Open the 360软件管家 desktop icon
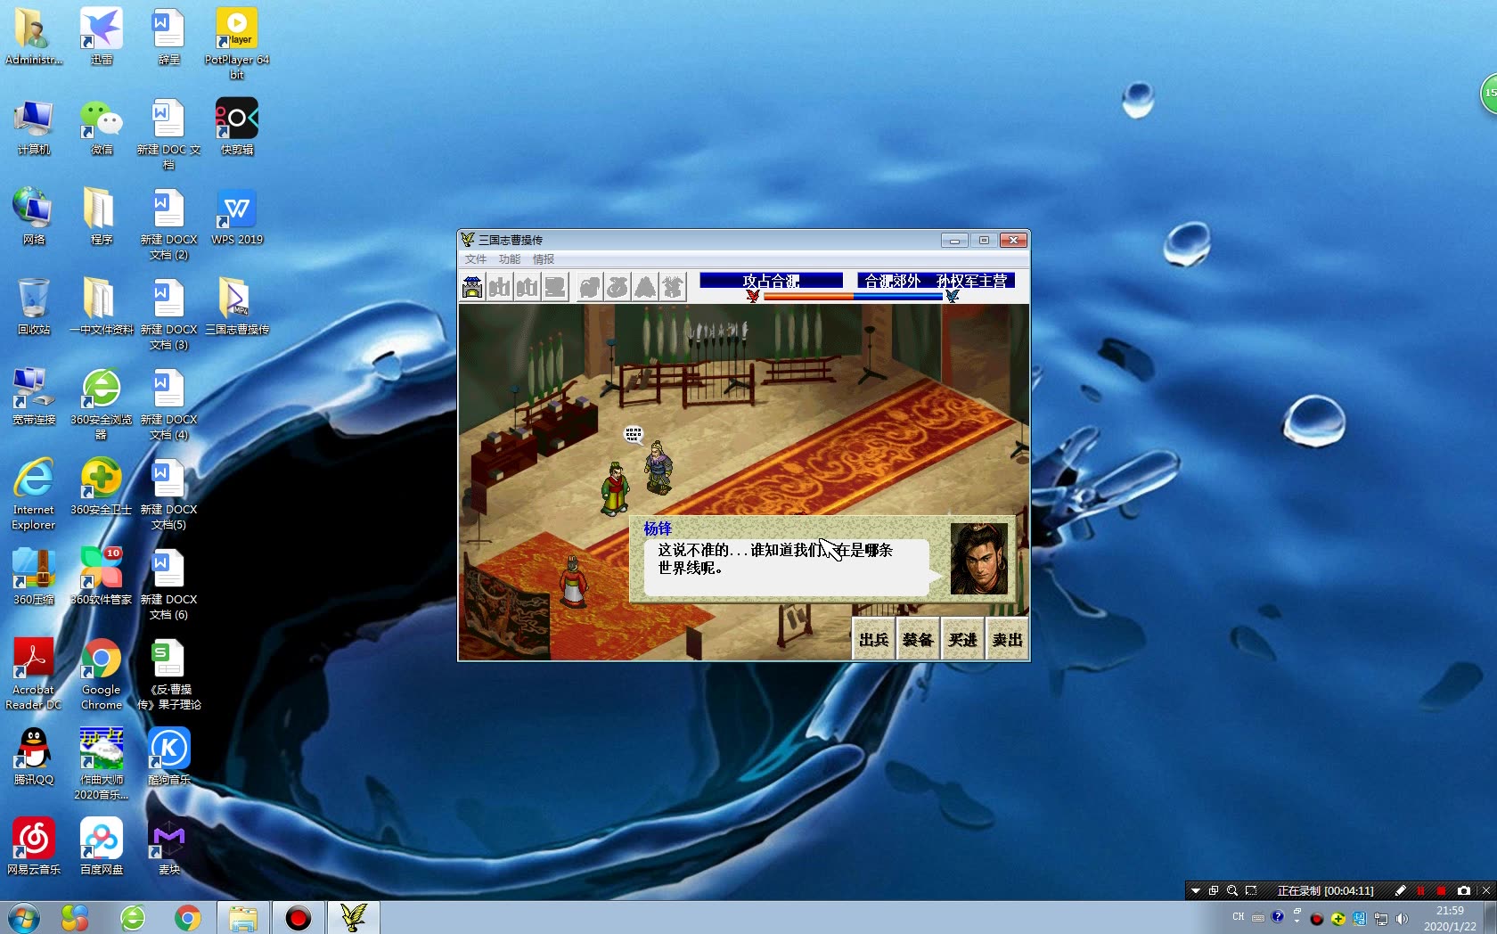The height and width of the screenshot is (934, 1497). pyautogui.click(x=102, y=577)
